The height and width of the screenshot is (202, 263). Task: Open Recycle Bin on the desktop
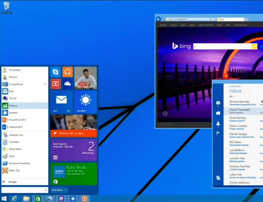tap(6, 7)
